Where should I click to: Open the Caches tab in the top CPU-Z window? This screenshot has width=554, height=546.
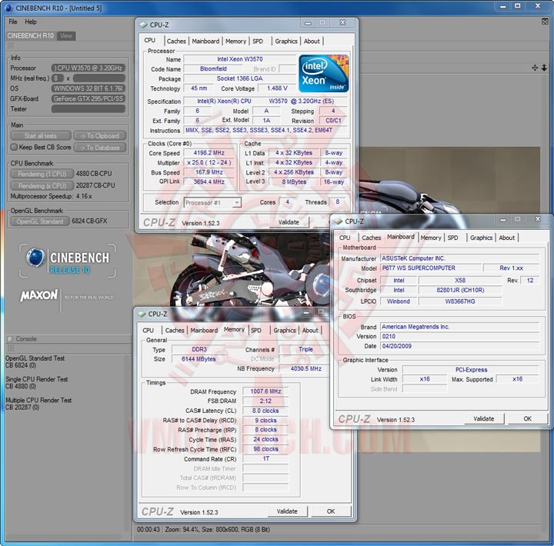[176, 41]
